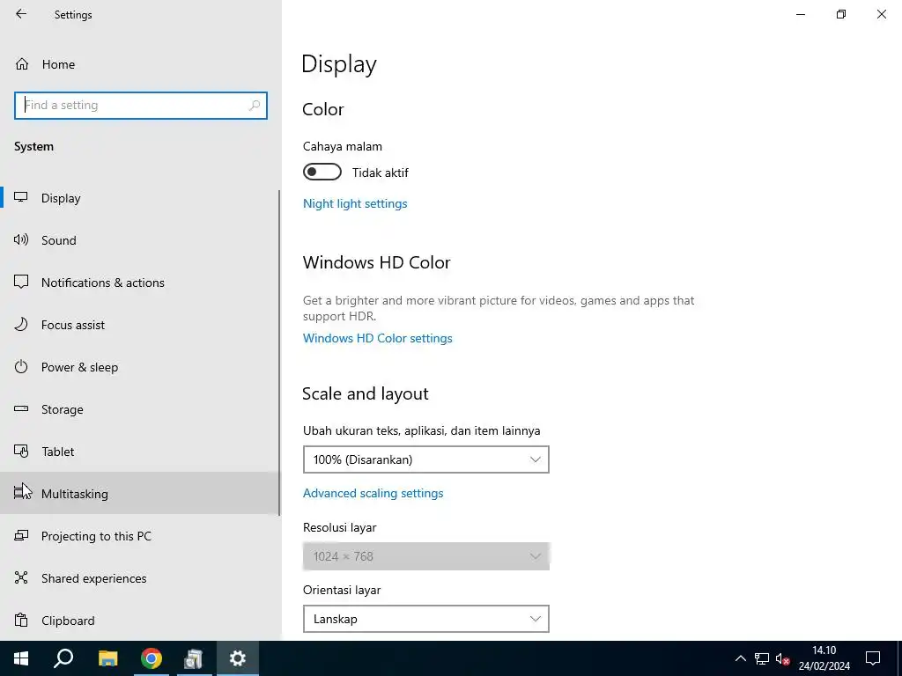
Task: Click the network icon in system tray
Action: click(x=762, y=658)
